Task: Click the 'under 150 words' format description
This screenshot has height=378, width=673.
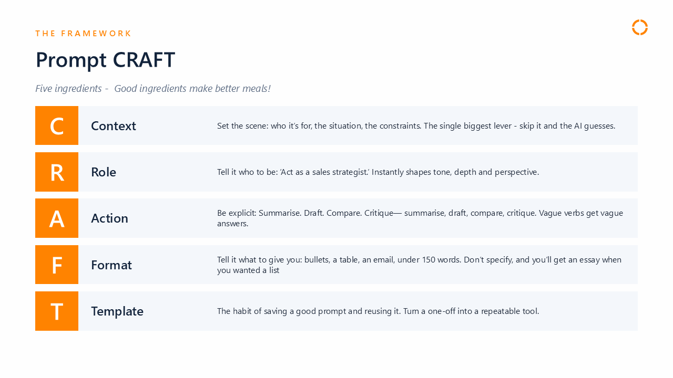Action: [x=419, y=265]
